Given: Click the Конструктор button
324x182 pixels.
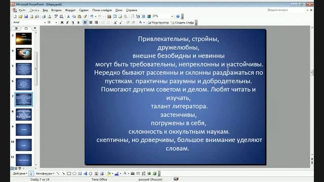Looking at the screenshot, I should tap(158, 22).
